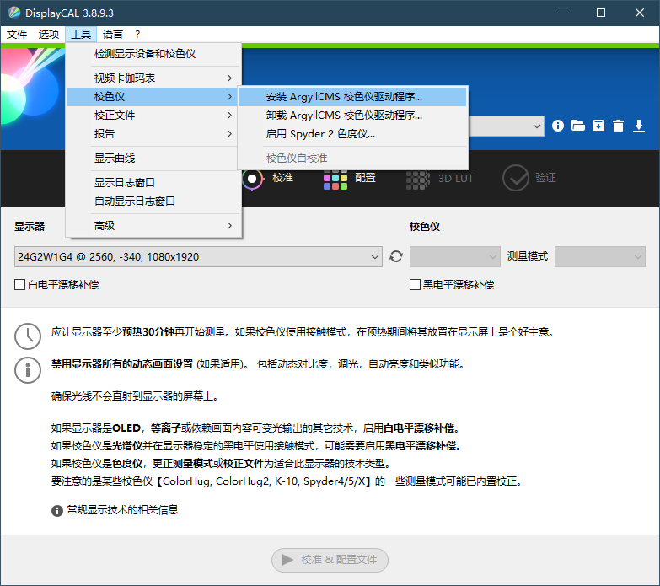Choose 检测显示设备和校色仪
The height and width of the screenshot is (586, 660).
[153, 53]
